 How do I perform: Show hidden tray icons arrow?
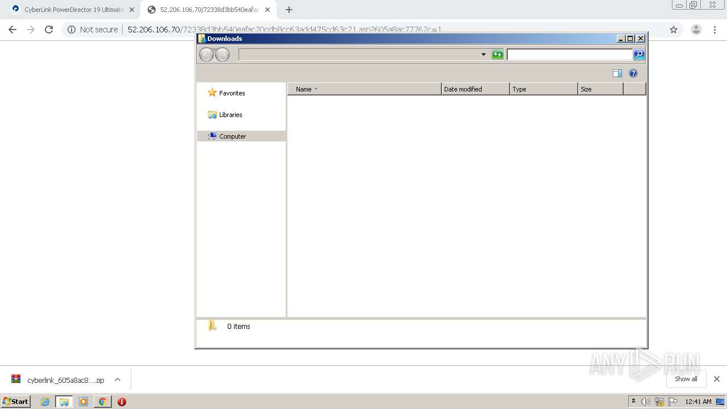[x=633, y=402]
